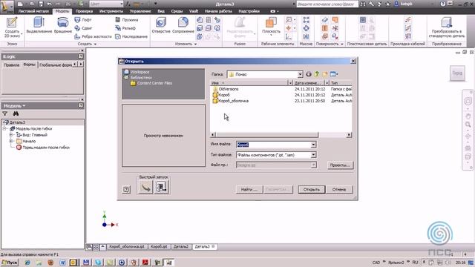Click the pan hand on navigation bar
The width and height of the screenshot is (475, 267).
468,116
